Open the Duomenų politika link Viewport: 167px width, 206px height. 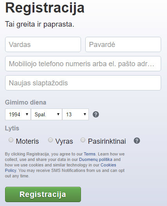(x=96, y=159)
